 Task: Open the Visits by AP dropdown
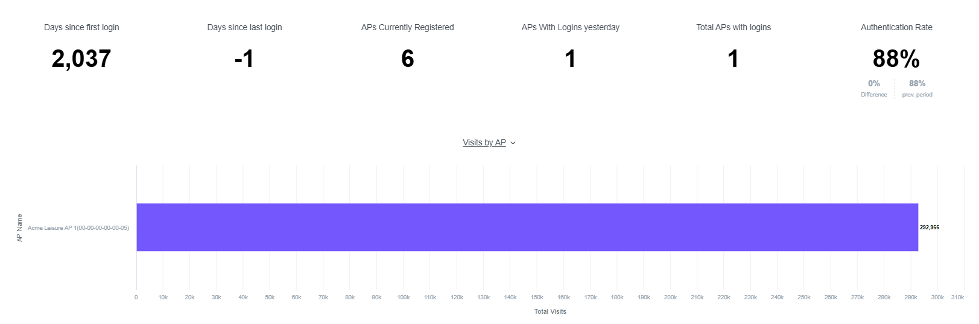(x=489, y=143)
